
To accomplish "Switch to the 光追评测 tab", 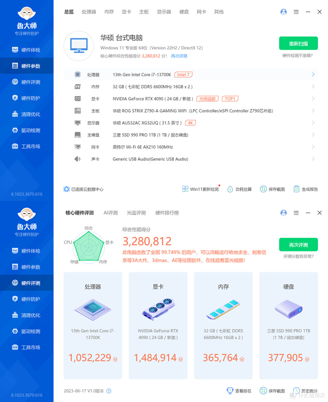I will tap(136, 213).
